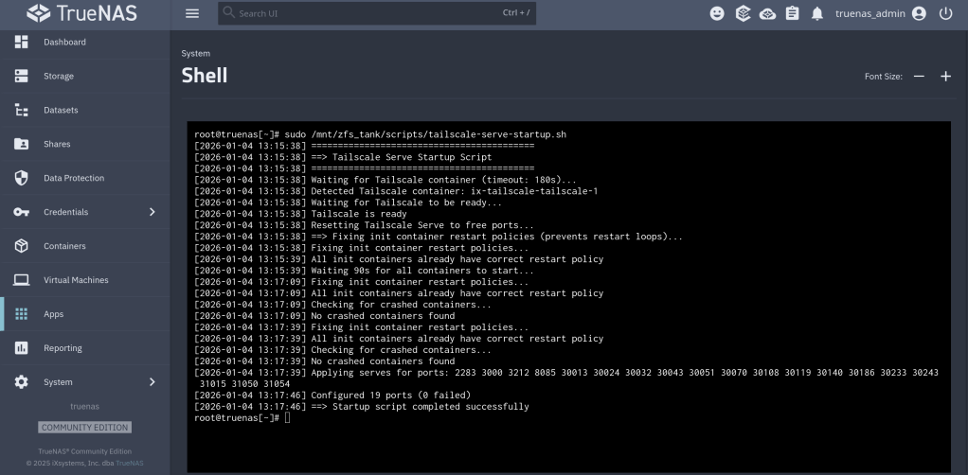Decrease shell font size with the minus button
Screen dimensions: 968x475
[919, 77]
